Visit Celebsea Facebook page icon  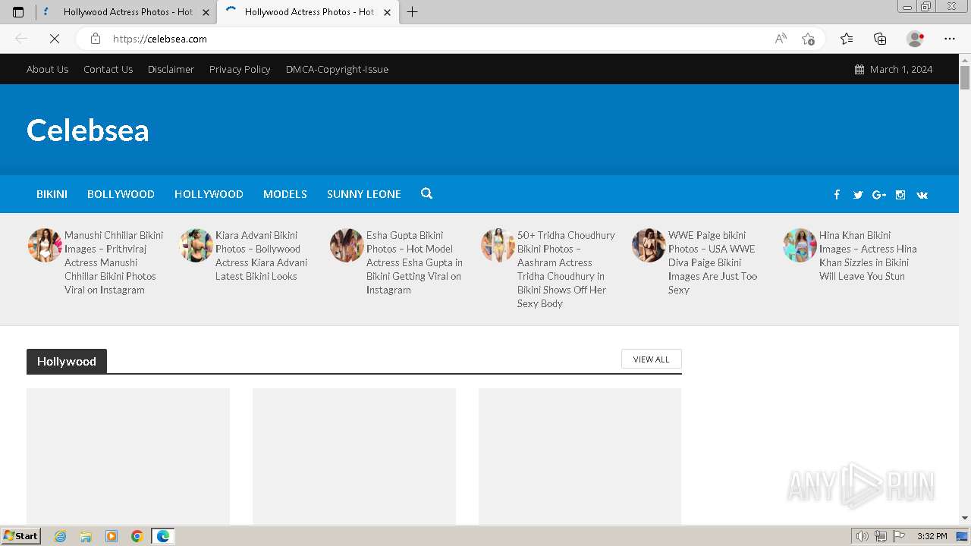pyautogui.click(x=837, y=195)
